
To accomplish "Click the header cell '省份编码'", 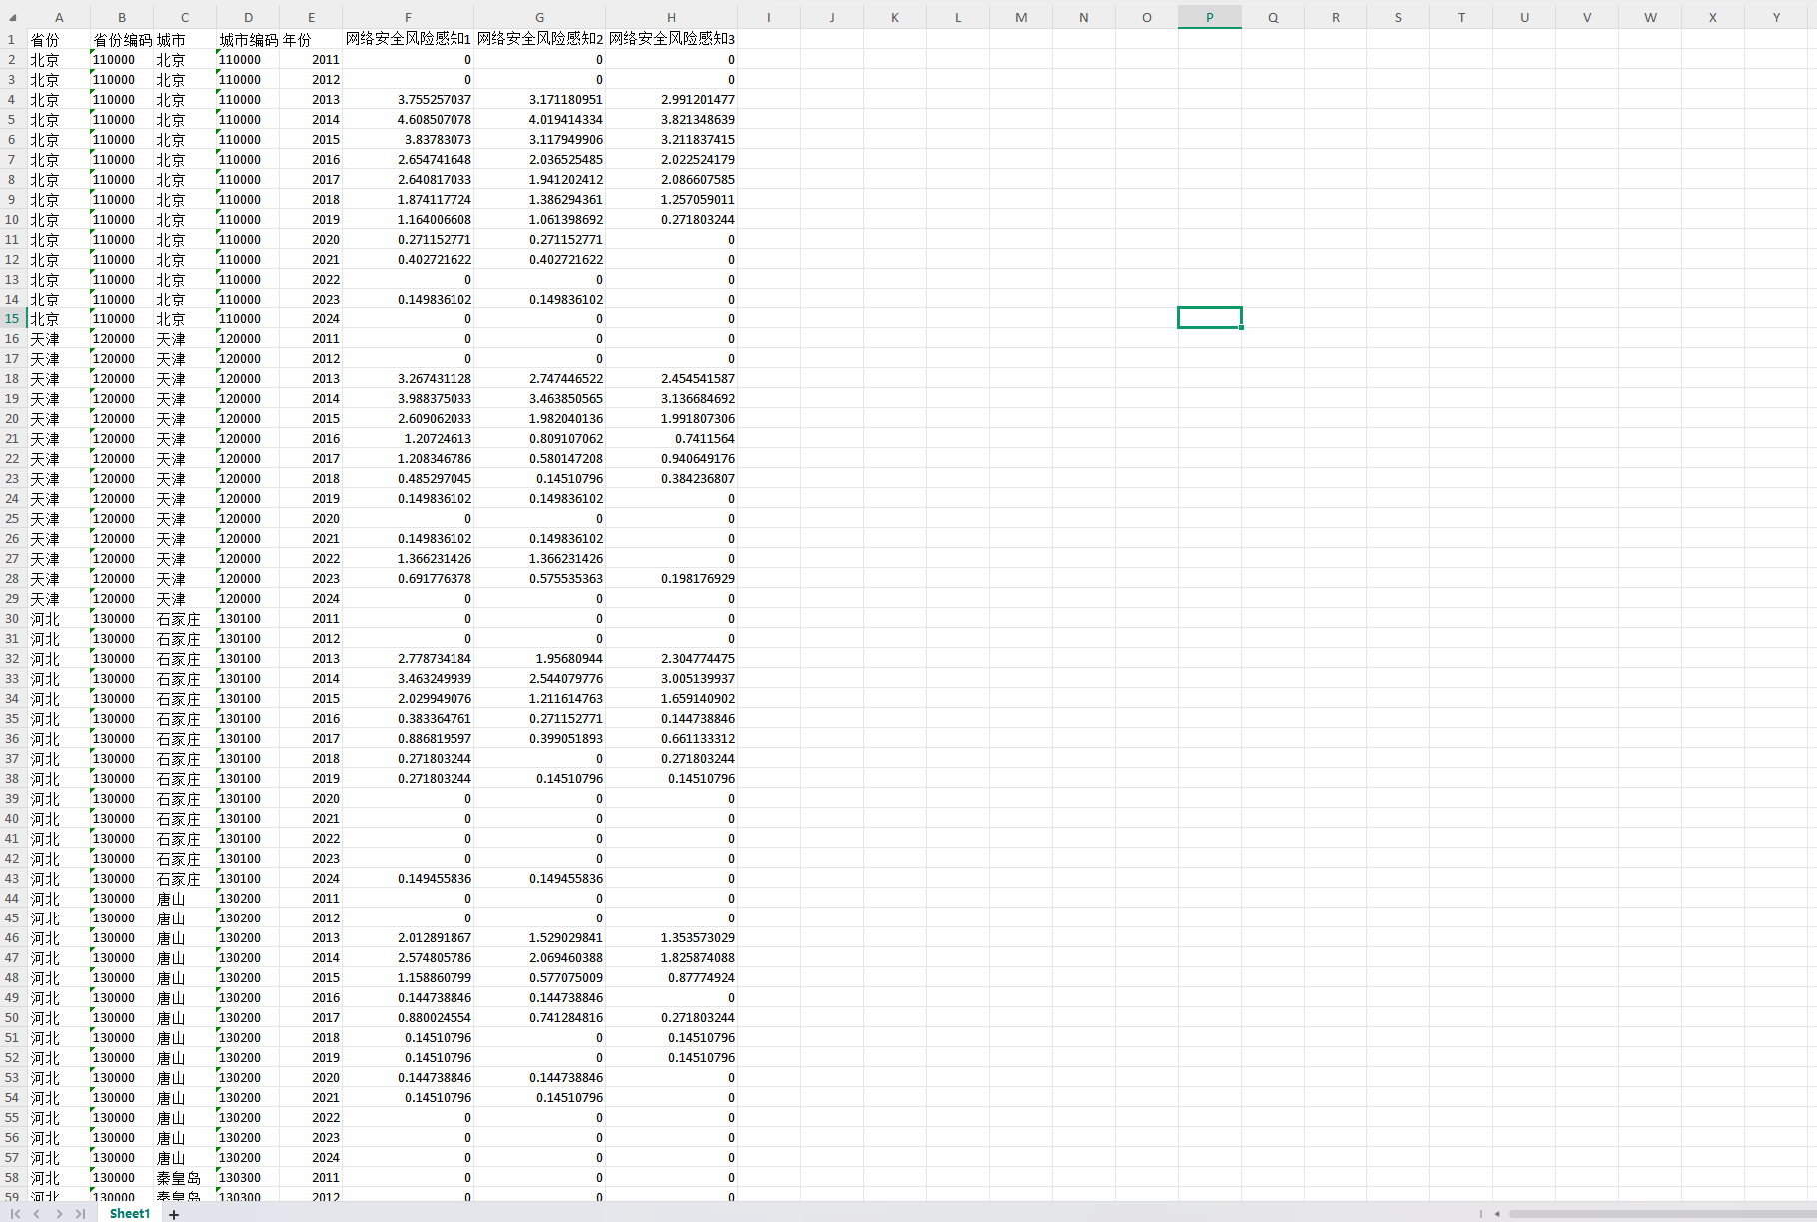I will click(122, 39).
